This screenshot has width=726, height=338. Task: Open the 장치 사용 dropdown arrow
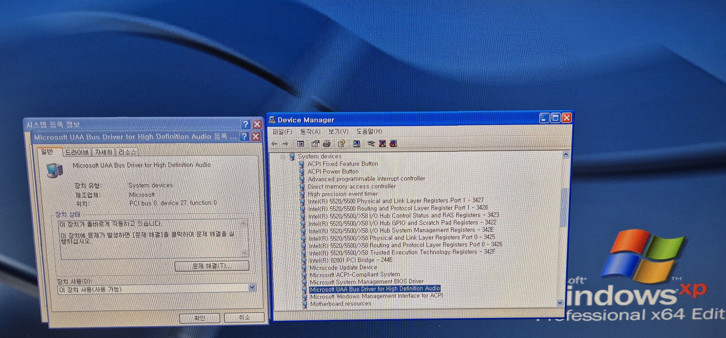point(252,288)
